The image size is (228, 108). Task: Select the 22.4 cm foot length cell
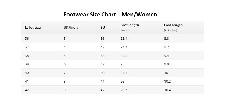point(124,38)
